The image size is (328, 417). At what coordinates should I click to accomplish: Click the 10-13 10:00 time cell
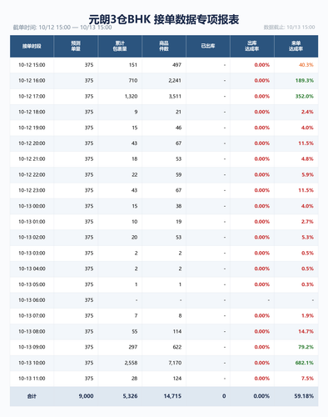(32, 363)
